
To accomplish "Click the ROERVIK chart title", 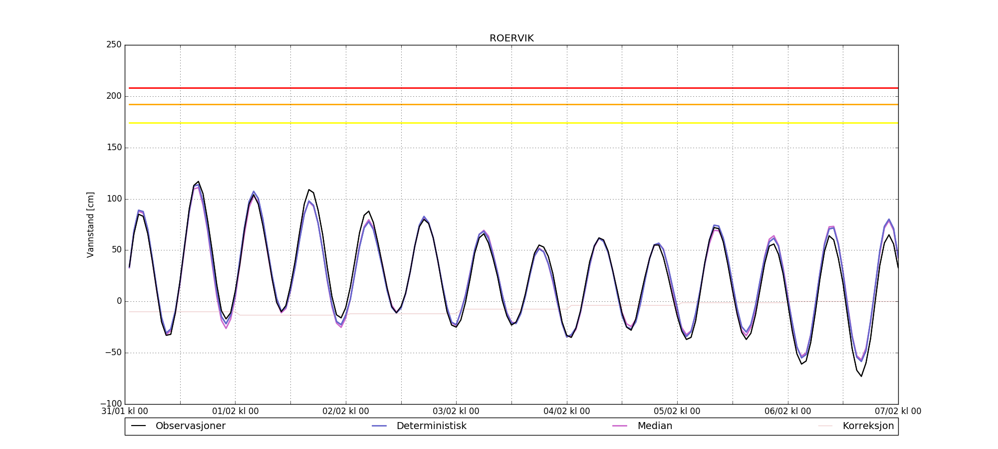I will (x=511, y=38).
